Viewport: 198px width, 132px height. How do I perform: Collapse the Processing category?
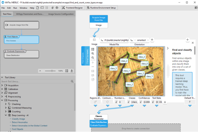[2, 100]
